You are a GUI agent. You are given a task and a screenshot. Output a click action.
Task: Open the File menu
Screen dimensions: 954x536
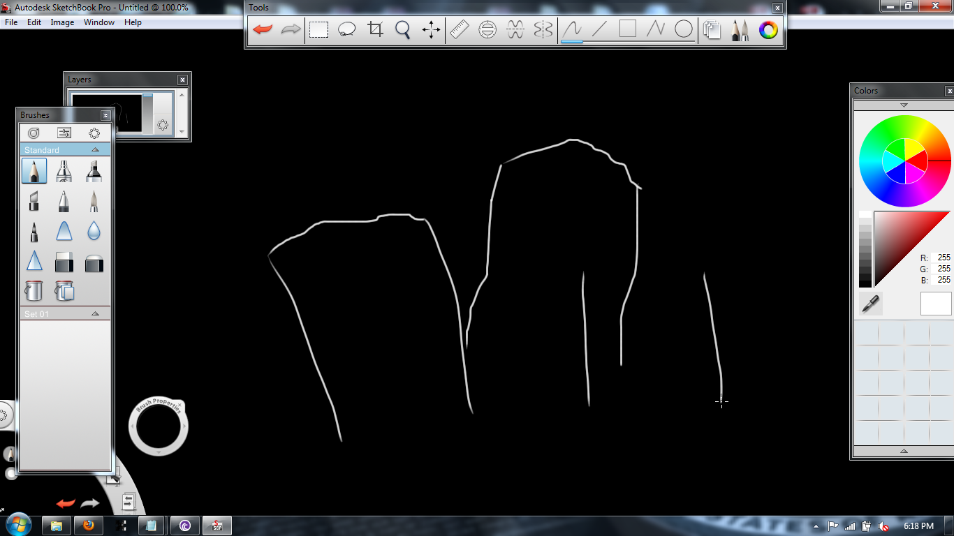[11, 22]
